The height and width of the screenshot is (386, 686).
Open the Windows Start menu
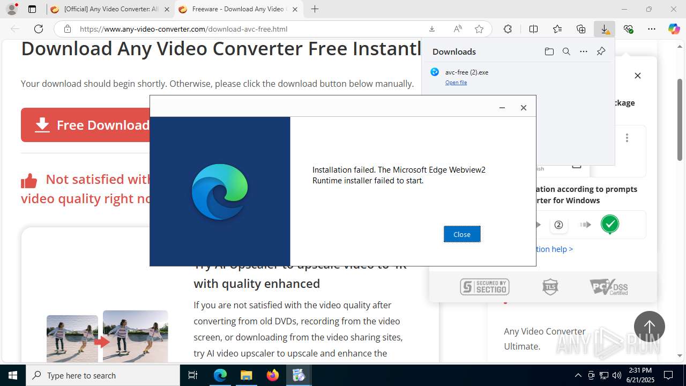pos(13,375)
